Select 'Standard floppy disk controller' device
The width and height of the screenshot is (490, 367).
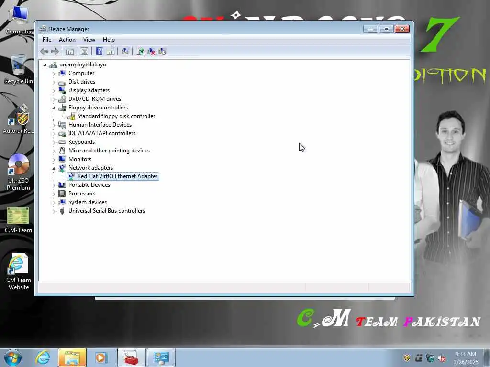[x=116, y=116]
